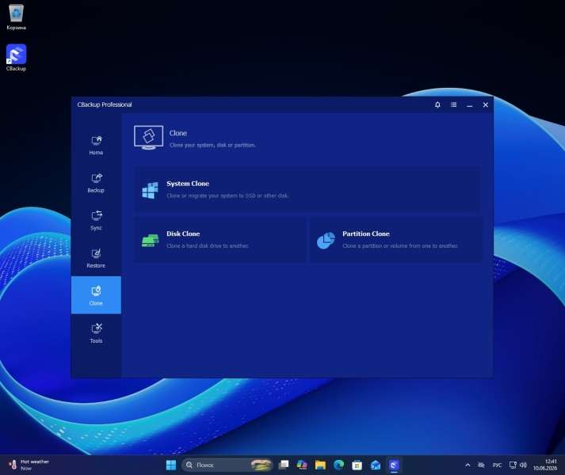
Task: Open the CBackup menu list icon
Action: [453, 104]
